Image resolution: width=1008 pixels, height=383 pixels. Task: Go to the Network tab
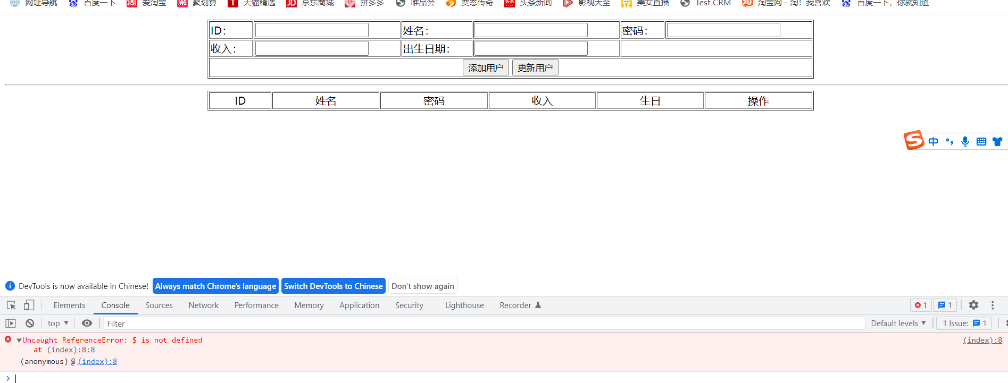pyautogui.click(x=203, y=305)
